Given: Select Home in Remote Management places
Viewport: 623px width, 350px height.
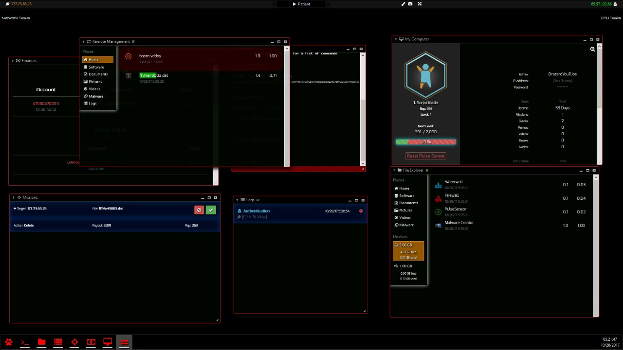Looking at the screenshot, I should click(x=97, y=59).
